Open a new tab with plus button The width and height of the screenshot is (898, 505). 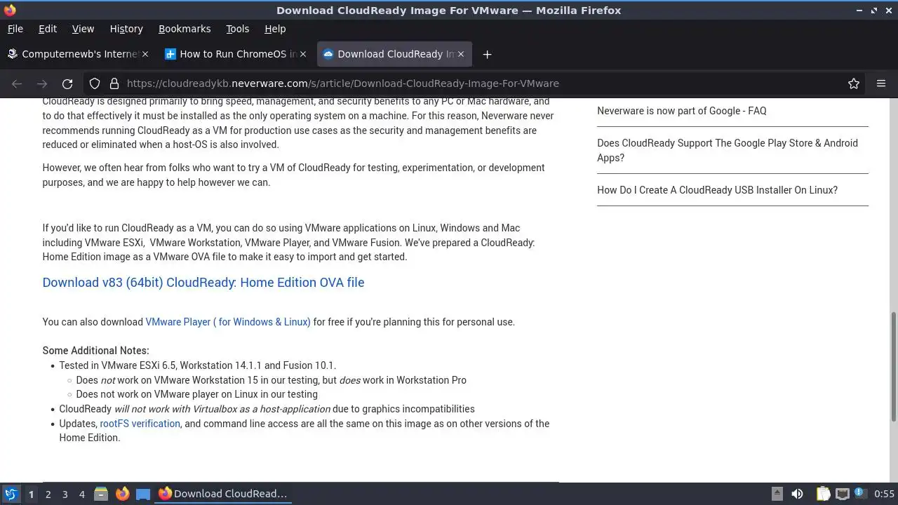[487, 54]
